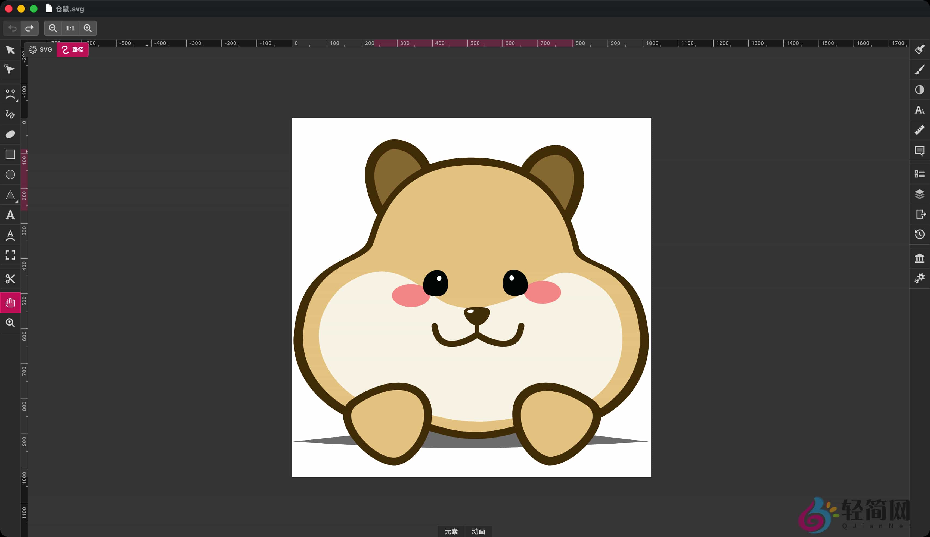The width and height of the screenshot is (930, 537).
Task: Select the Ellipse shape tool
Action: click(10, 174)
